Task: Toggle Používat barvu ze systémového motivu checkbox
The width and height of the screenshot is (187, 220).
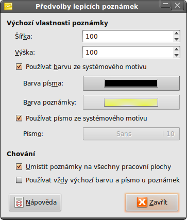Action: click(x=19, y=67)
